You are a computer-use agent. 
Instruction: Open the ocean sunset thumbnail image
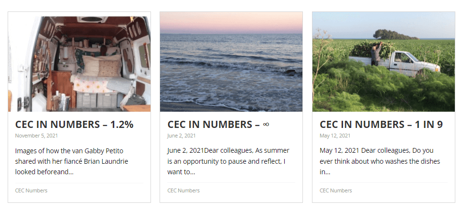tap(231, 62)
